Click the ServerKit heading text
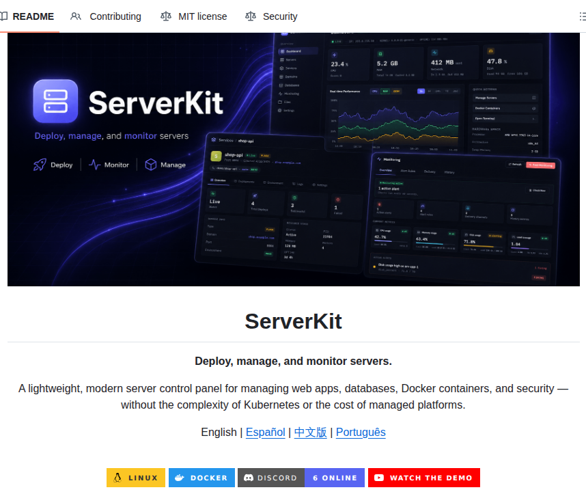586x492 pixels. coord(294,321)
